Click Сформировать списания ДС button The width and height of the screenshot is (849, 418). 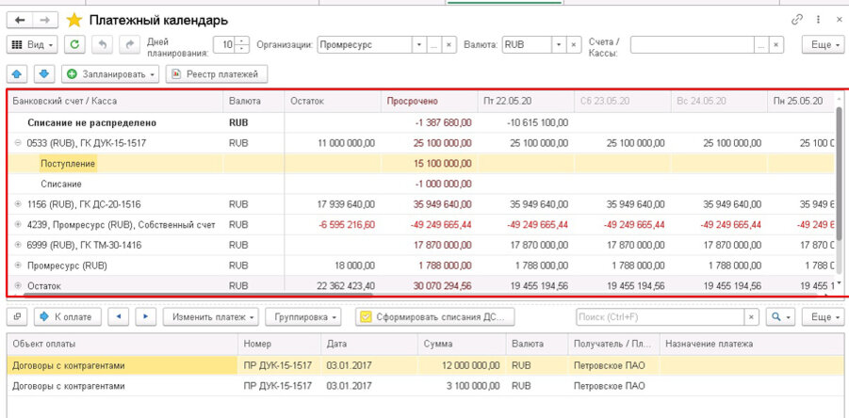click(434, 317)
